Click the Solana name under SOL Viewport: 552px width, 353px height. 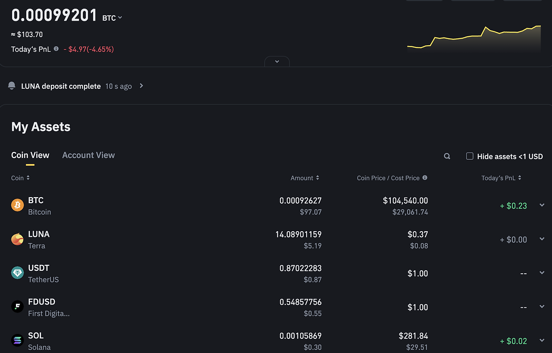point(39,347)
